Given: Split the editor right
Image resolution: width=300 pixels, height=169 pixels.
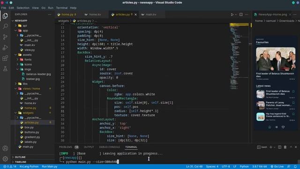Looking at the screenshot, I should tap(241, 15).
